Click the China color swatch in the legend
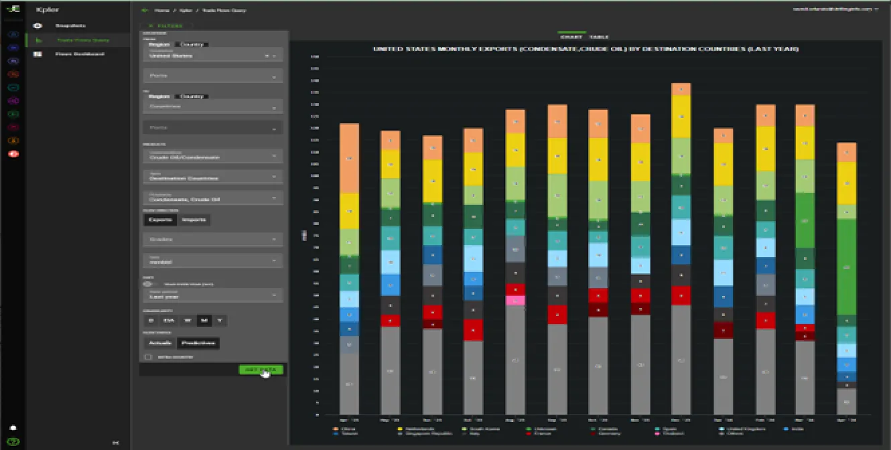The image size is (891, 450). tap(336, 429)
